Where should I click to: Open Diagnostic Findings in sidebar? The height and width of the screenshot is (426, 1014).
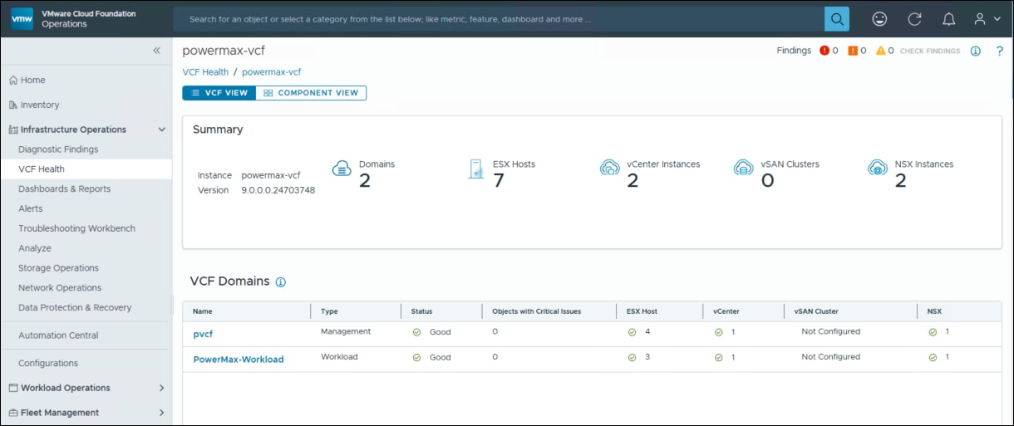click(x=58, y=149)
